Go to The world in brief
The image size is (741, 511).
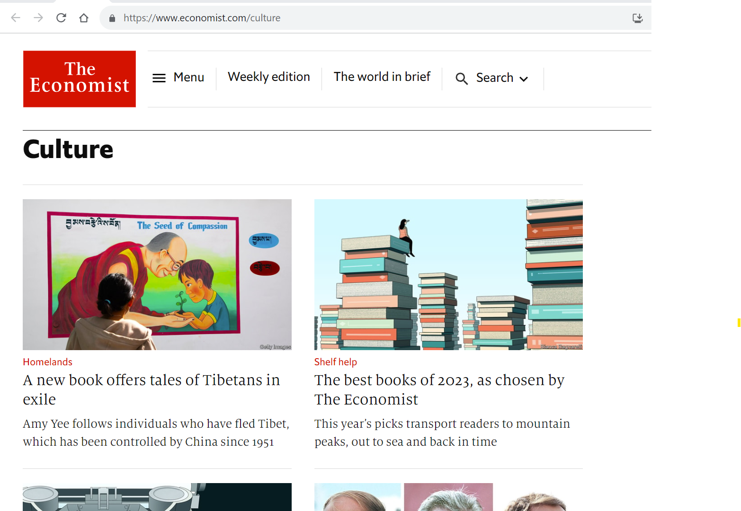click(382, 77)
